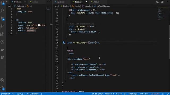Open More Actions ellipsis of left editor group
Screen dimensions: 170x95
click(x=48, y=2)
